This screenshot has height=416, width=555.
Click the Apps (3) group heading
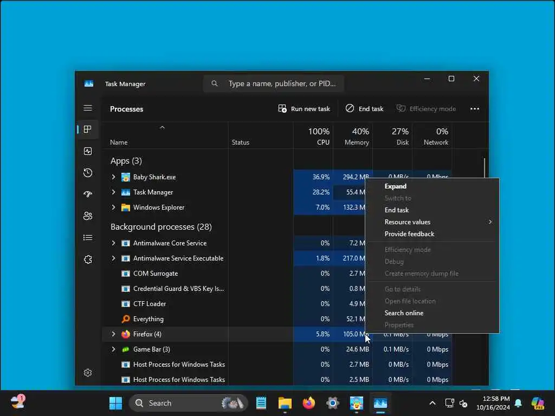(126, 161)
